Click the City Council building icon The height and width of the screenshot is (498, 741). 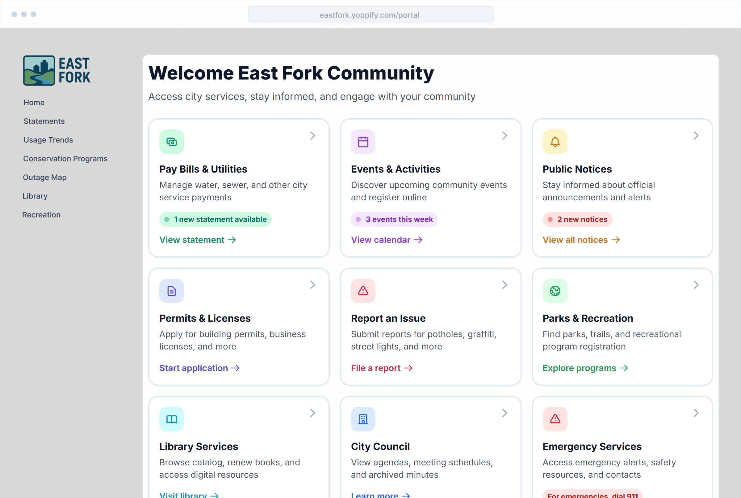[363, 419]
